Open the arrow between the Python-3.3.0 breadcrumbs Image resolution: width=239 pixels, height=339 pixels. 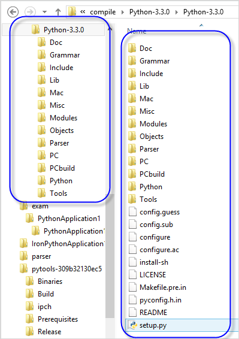point(177,12)
